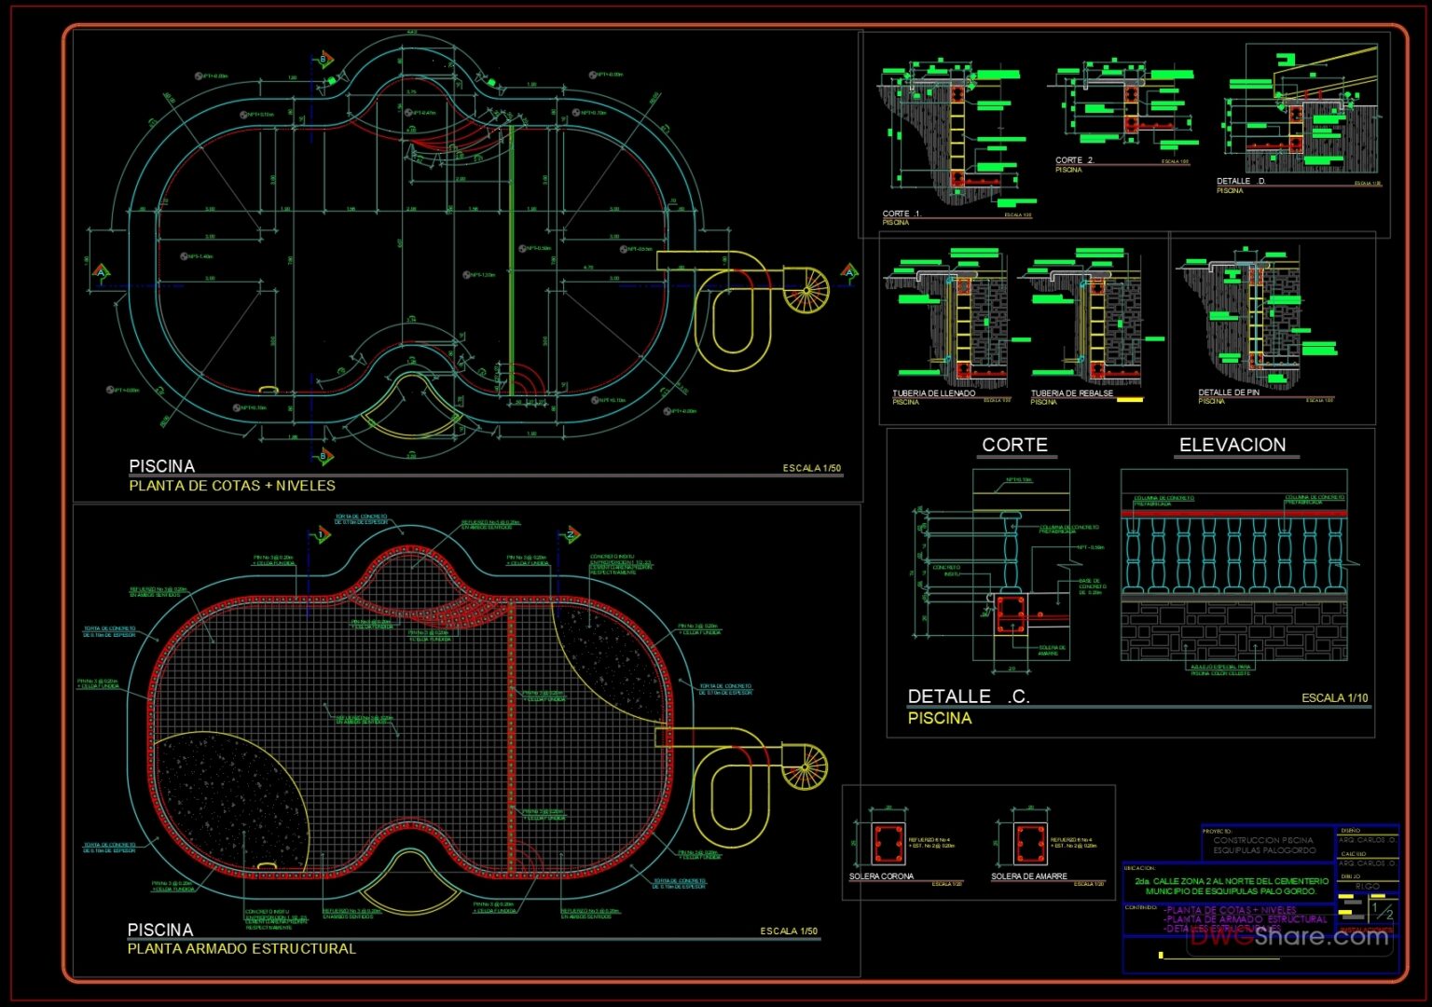1432x1007 pixels.
Task: Click the SOLERA DE AMARRE reinforcement section symbol
Action: 1030,844
